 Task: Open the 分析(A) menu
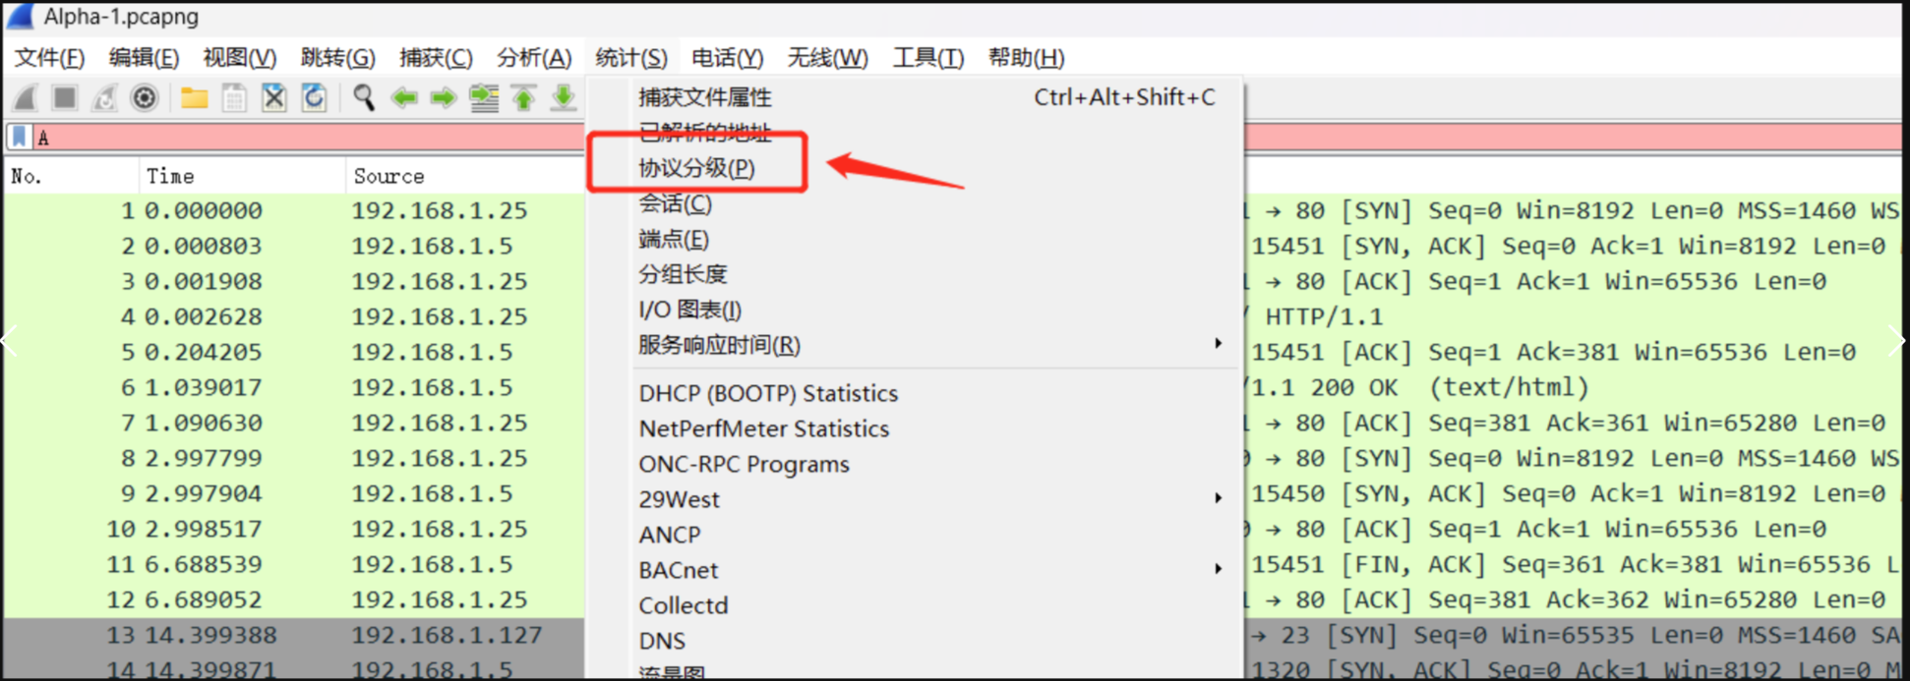pyautogui.click(x=533, y=58)
